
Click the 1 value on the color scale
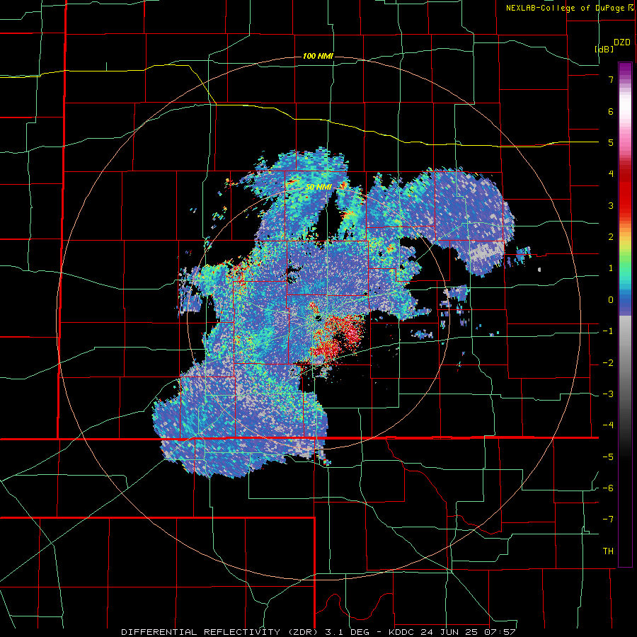pos(611,268)
